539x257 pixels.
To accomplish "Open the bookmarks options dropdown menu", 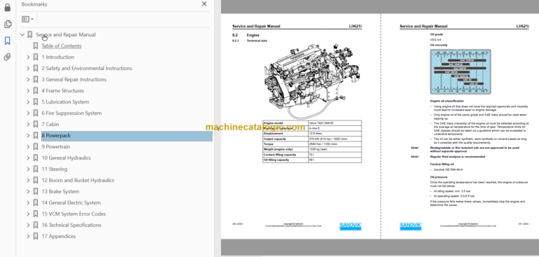I will 27,19.
